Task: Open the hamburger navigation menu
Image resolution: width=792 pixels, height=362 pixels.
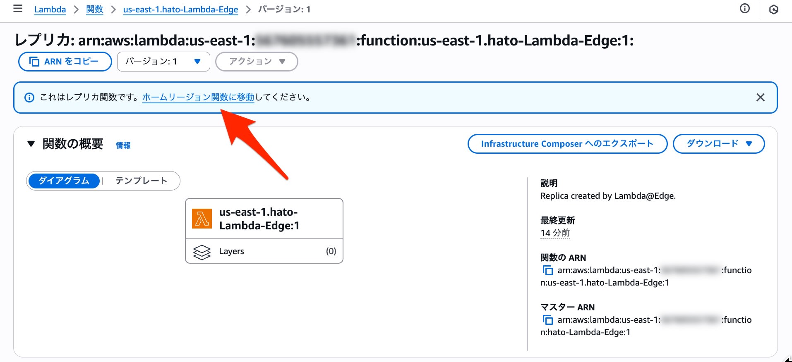Action: pos(18,9)
